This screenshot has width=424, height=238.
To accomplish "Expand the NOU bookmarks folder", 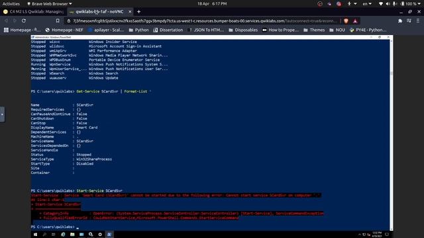I will point(337,30).
